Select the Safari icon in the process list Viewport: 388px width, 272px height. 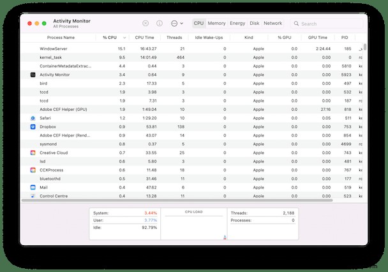point(33,118)
